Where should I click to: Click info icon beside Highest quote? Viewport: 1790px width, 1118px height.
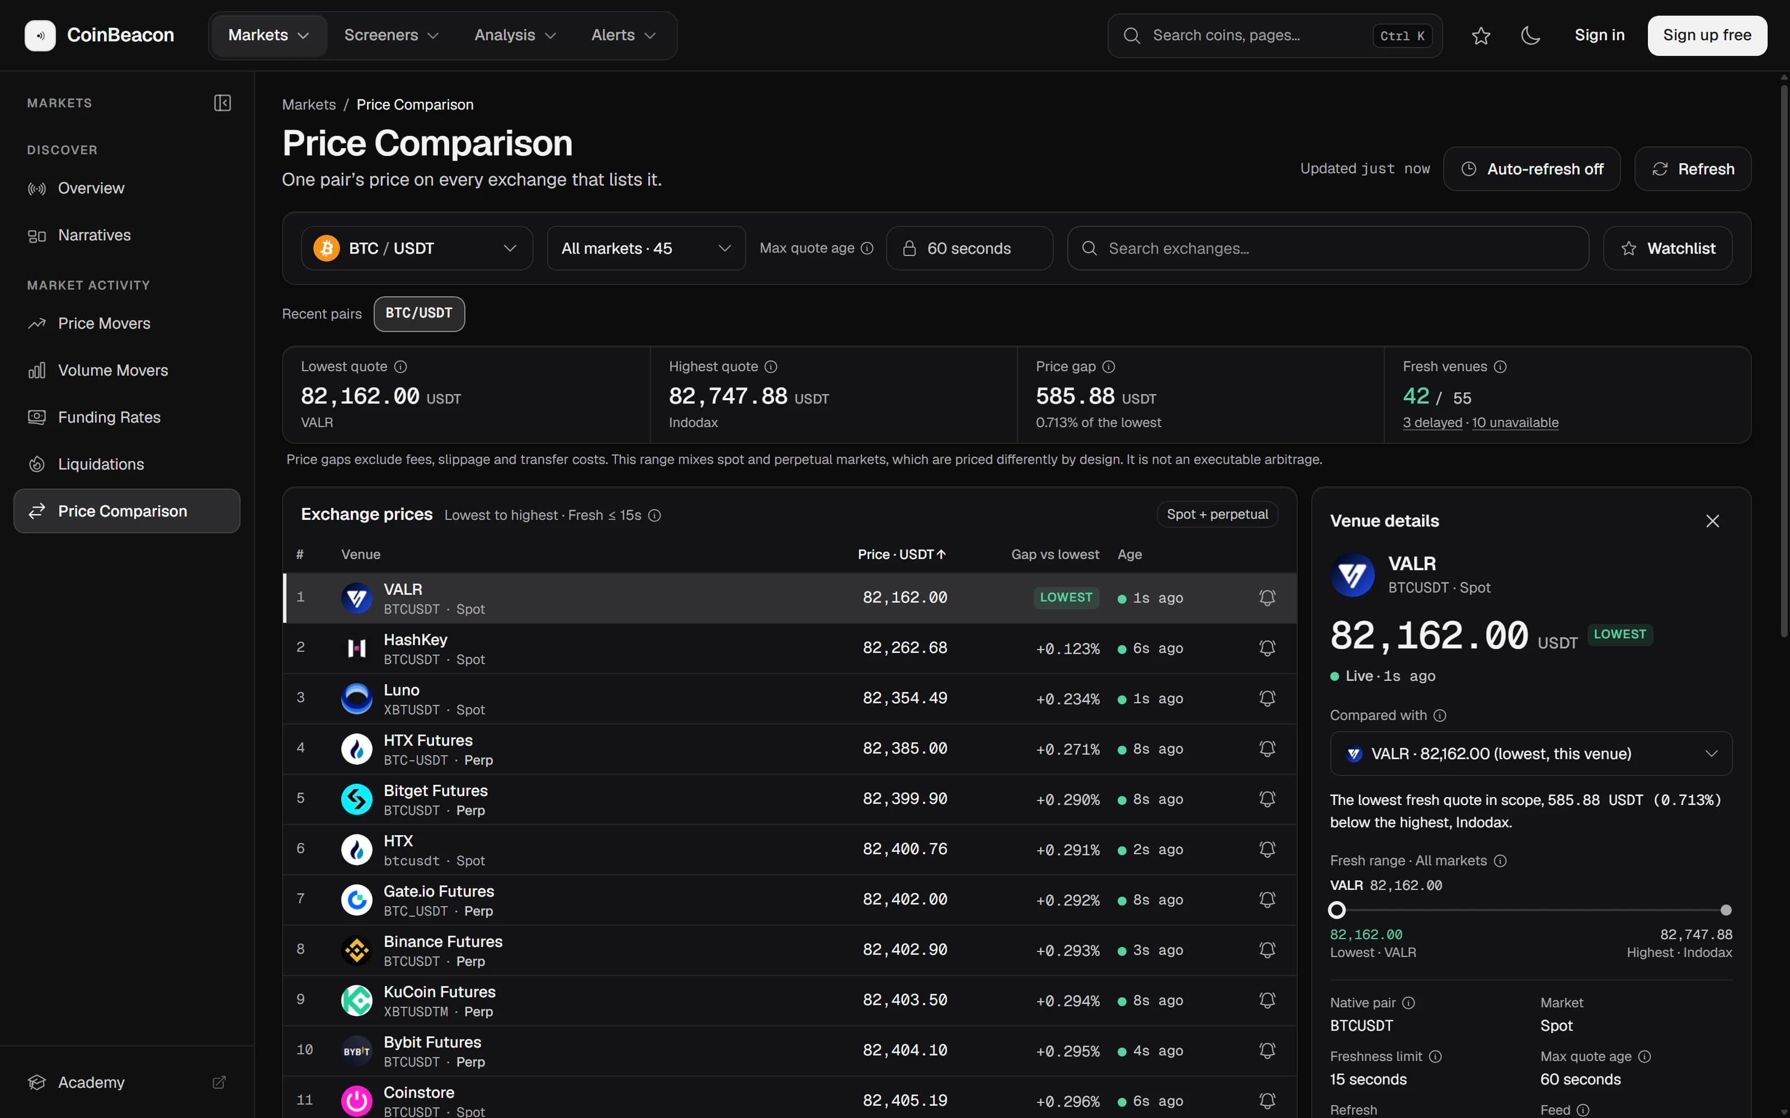[x=771, y=367]
